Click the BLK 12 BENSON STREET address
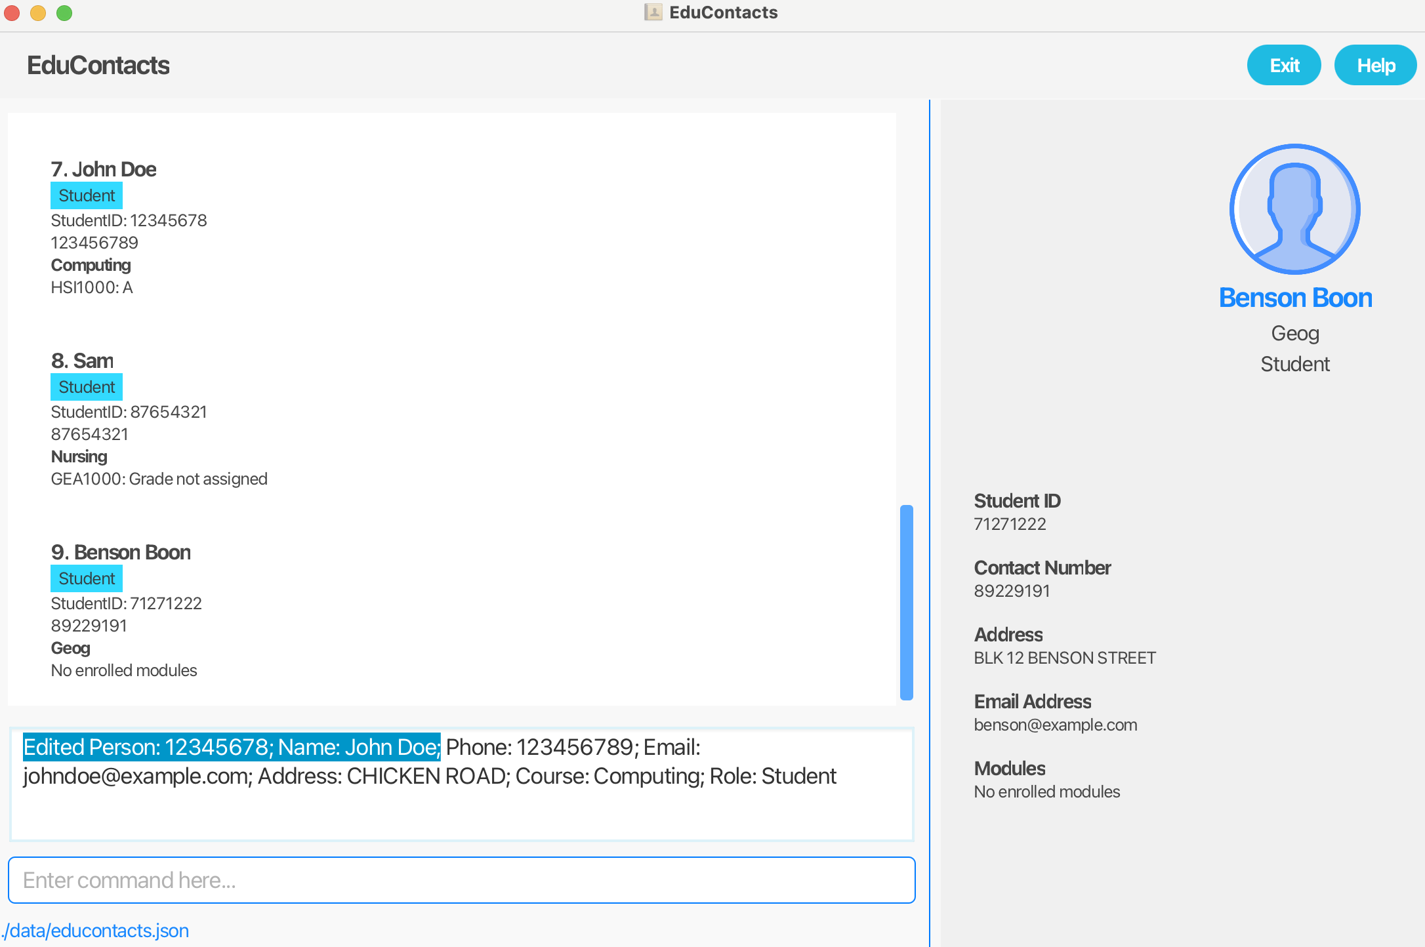 (x=1064, y=658)
